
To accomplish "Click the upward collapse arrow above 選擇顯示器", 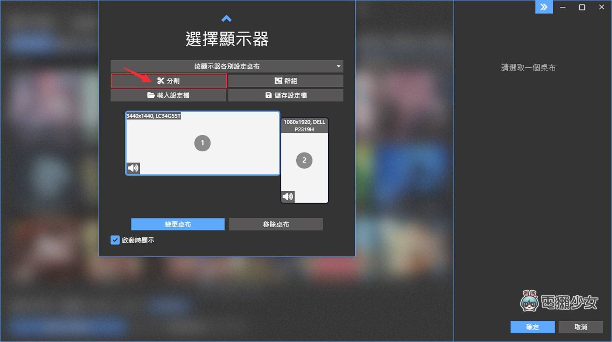I will 226,18.
